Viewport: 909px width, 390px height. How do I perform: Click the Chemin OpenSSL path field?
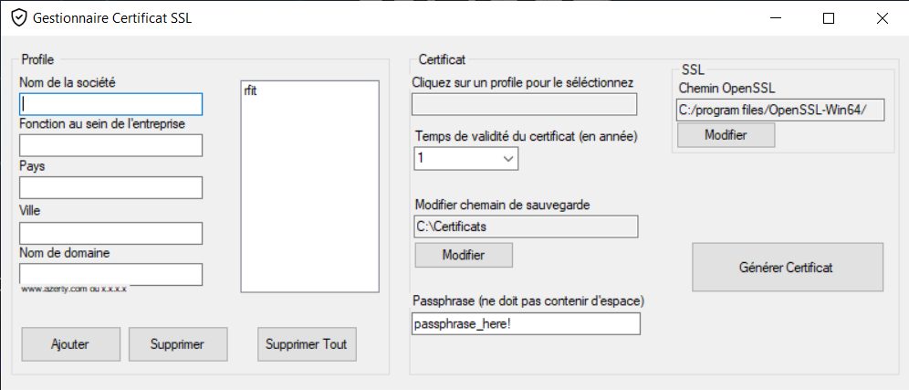click(780, 111)
